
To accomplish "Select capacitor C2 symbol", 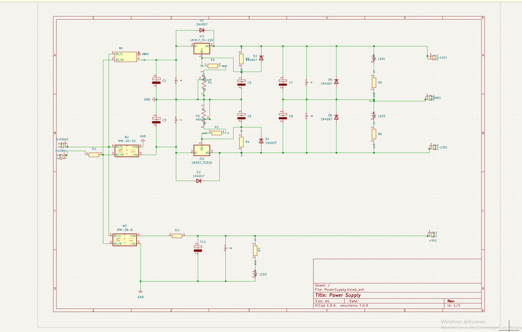I will click(x=156, y=120).
